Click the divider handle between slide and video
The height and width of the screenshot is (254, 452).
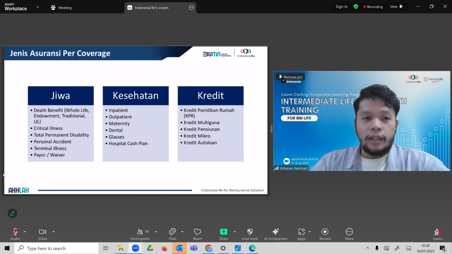[x=271, y=129]
